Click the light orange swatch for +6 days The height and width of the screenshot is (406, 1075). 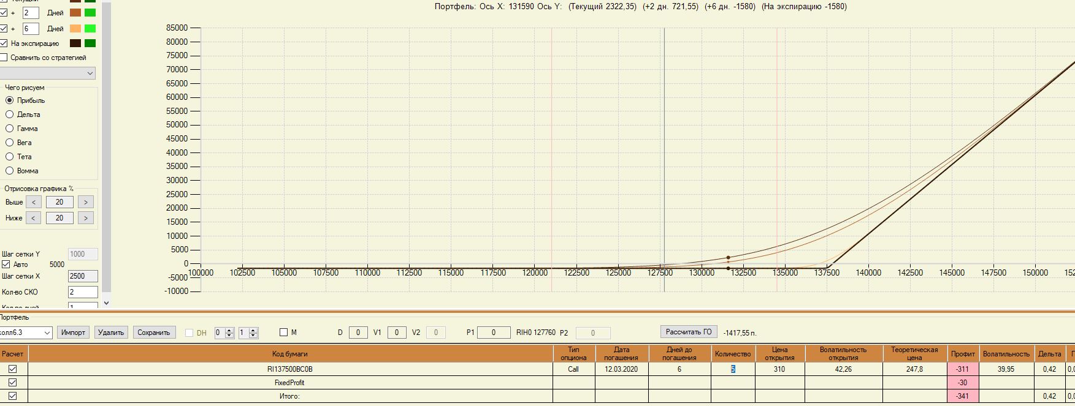[75, 29]
